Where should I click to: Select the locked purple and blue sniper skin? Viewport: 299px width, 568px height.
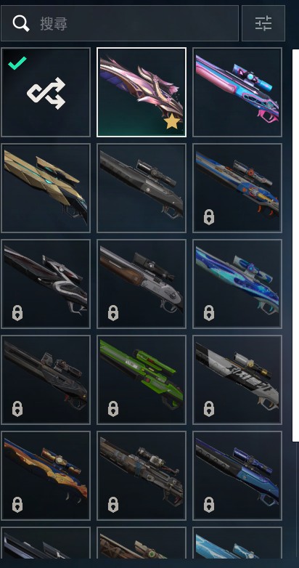pos(237,476)
